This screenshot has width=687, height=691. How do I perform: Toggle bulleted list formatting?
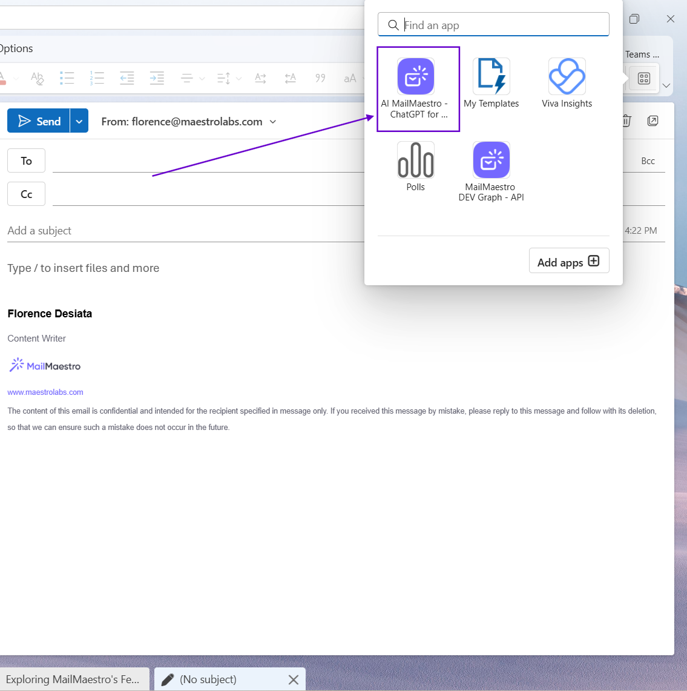point(67,78)
